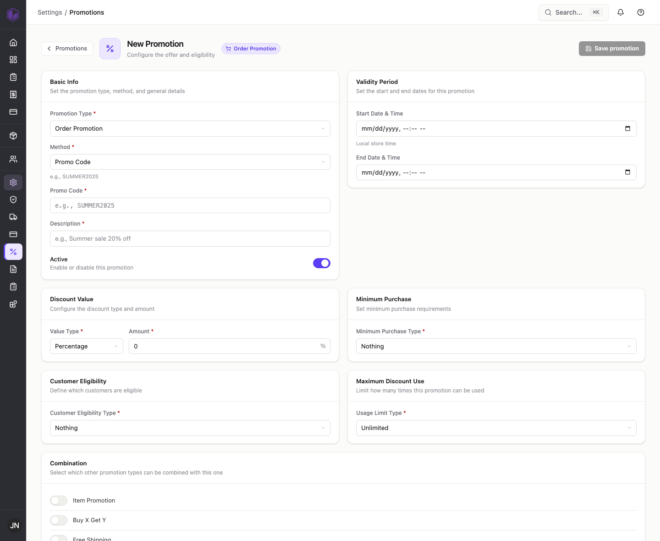Open the product box icon in sidebar
This screenshot has height=541, width=660.
coord(13,136)
